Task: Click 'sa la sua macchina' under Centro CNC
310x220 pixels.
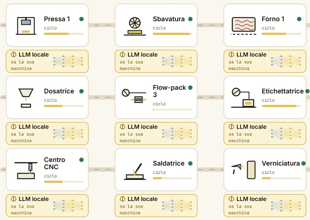Action: point(22,210)
